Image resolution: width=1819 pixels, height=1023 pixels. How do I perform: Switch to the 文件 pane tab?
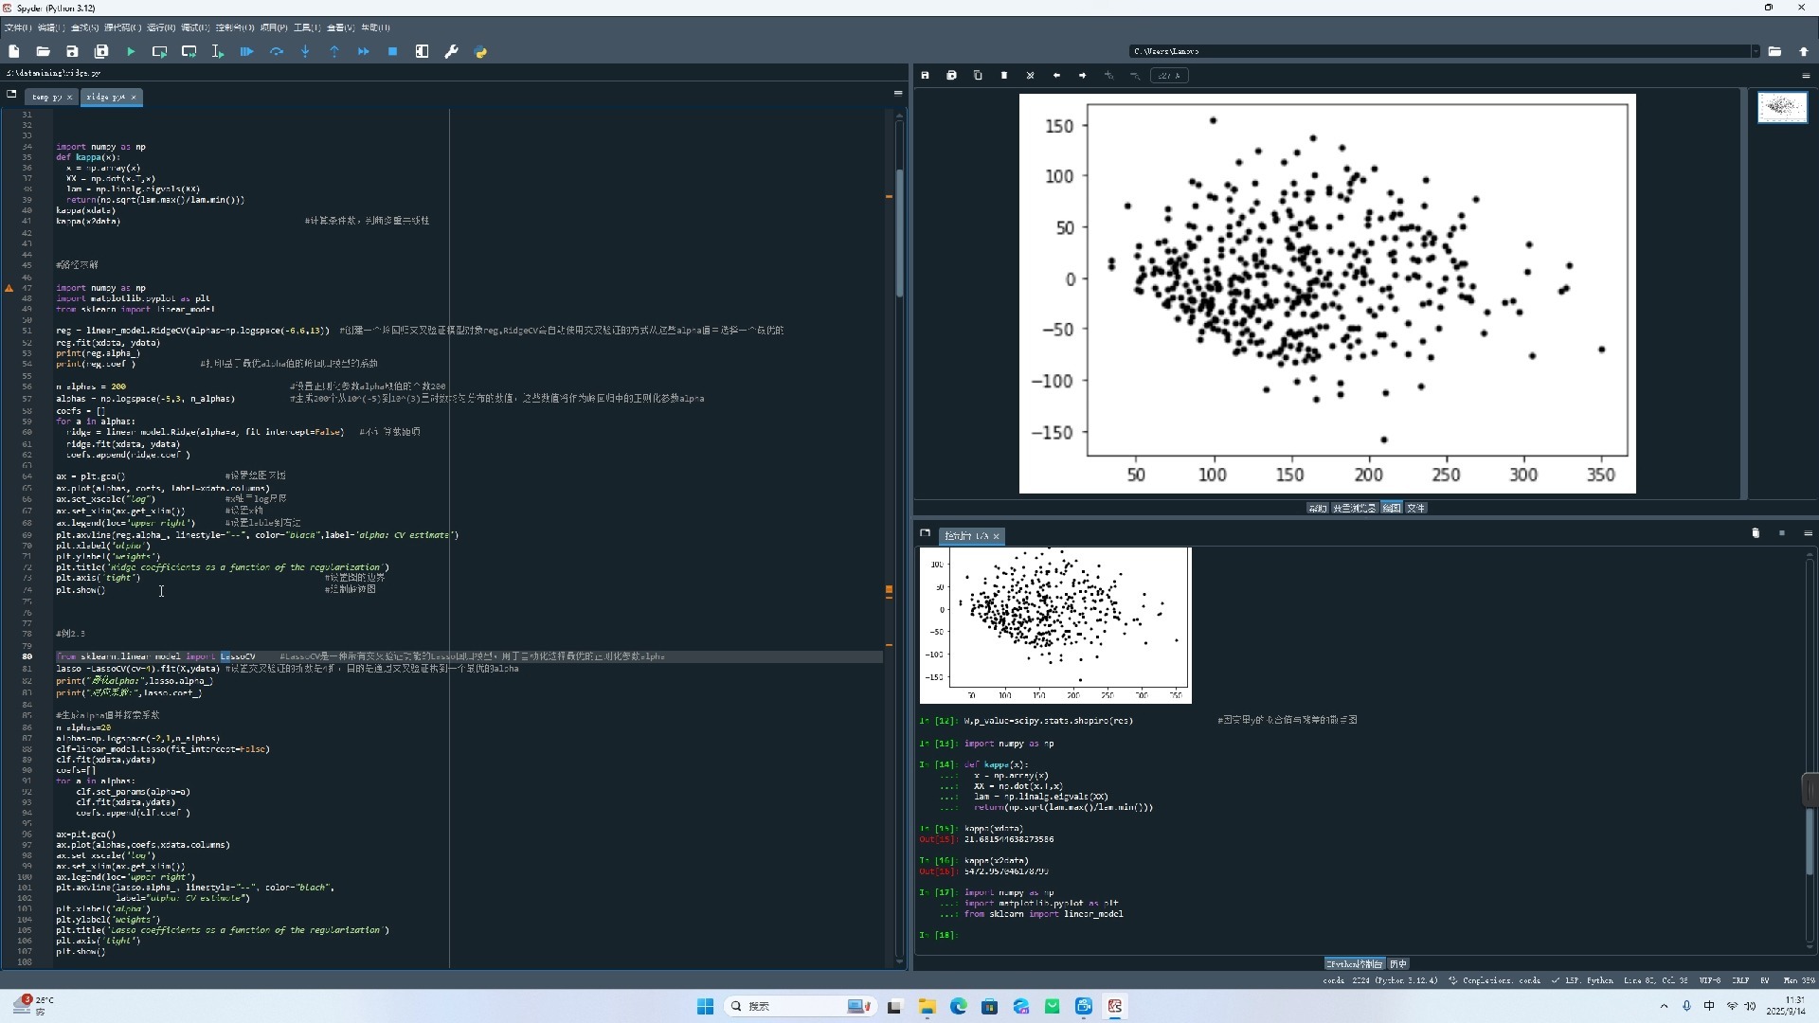[1415, 508]
